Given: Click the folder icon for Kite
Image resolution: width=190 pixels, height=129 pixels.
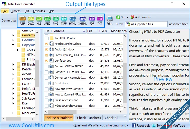Looking at the screenshot, I should point(18,103).
